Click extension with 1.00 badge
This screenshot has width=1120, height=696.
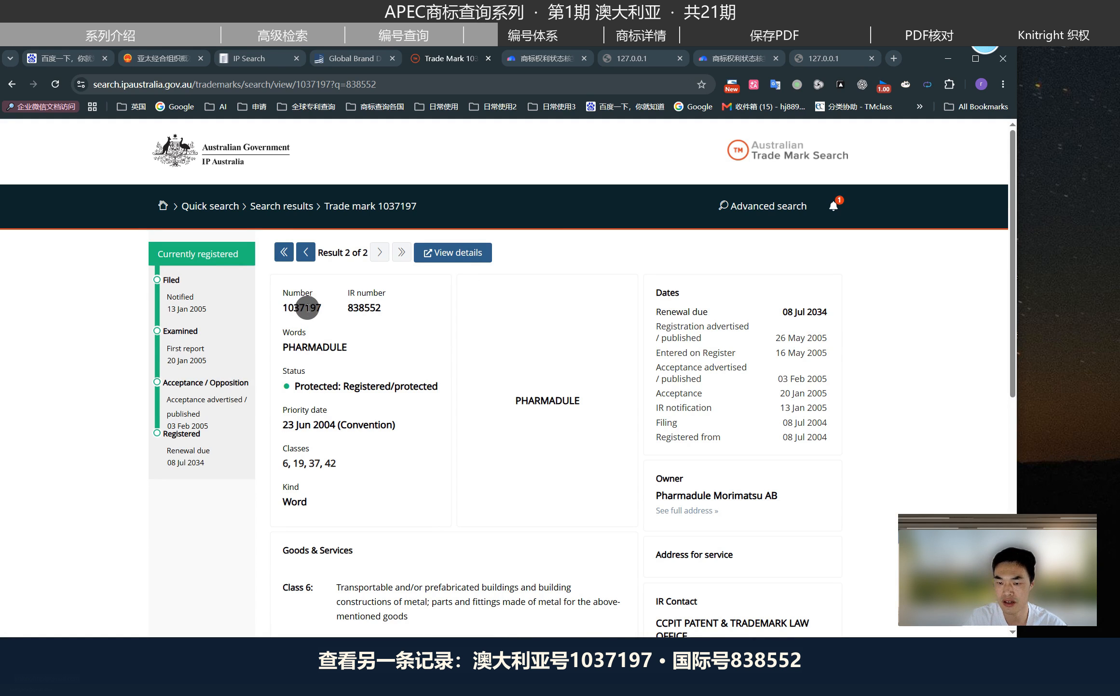pyautogui.click(x=884, y=85)
